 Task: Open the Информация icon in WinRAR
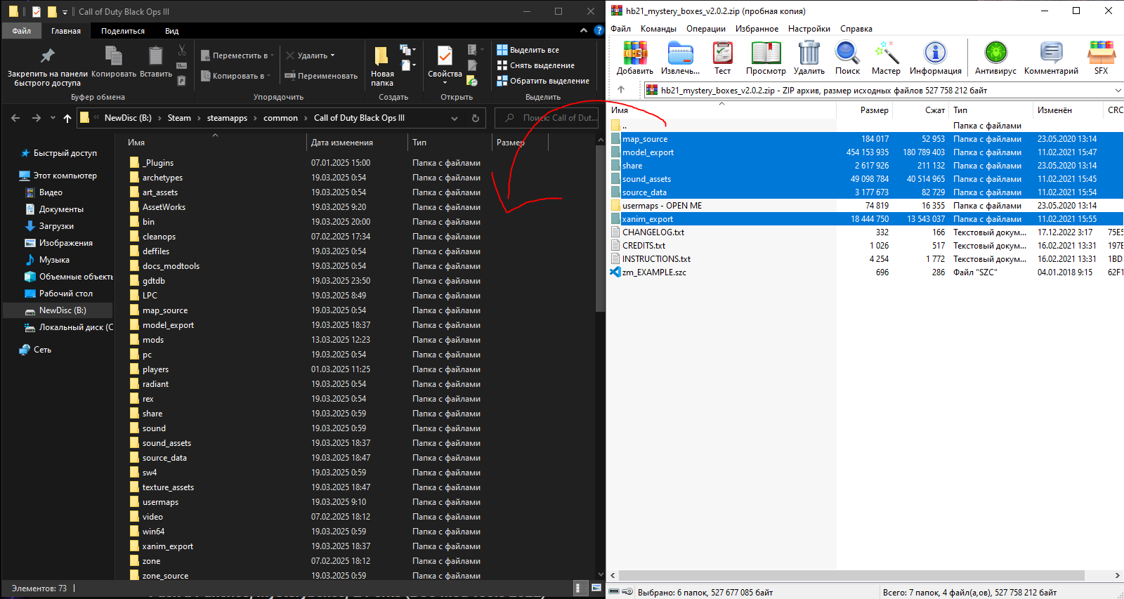tap(935, 53)
